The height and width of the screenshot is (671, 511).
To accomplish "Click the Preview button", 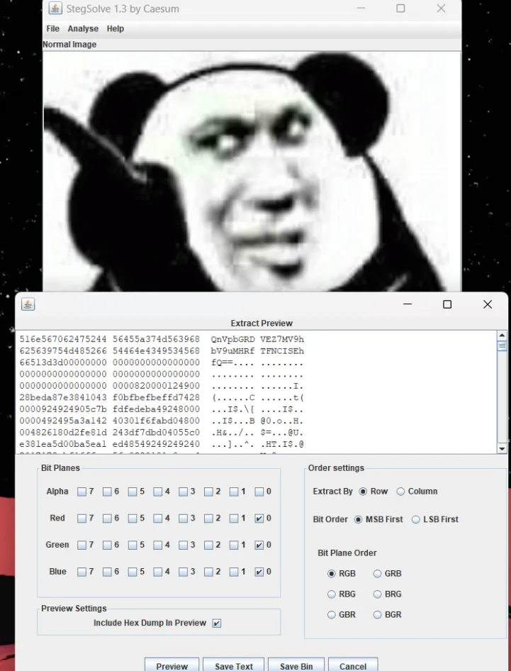I will coord(172,665).
